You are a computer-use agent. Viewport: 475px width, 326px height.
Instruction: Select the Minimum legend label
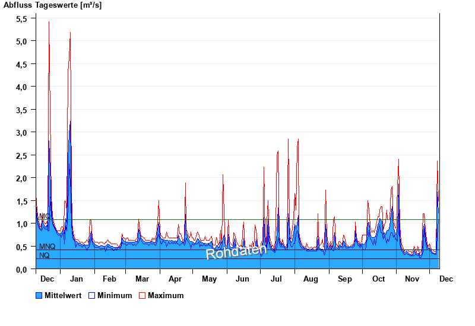pyautogui.click(x=115, y=295)
